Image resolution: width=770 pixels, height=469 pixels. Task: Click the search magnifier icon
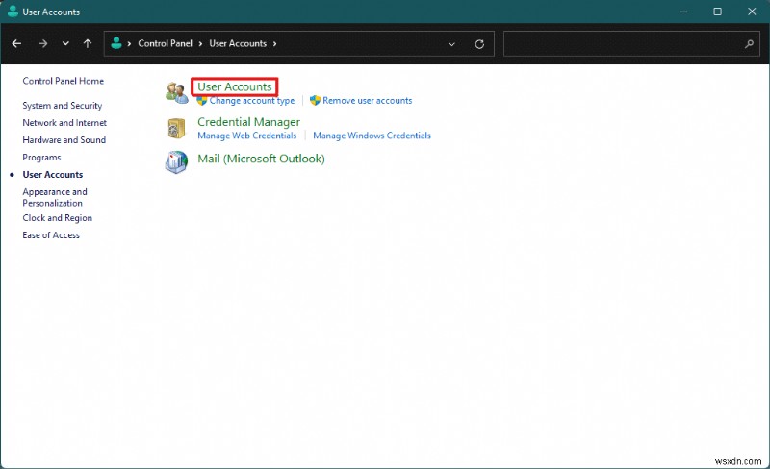tap(749, 43)
